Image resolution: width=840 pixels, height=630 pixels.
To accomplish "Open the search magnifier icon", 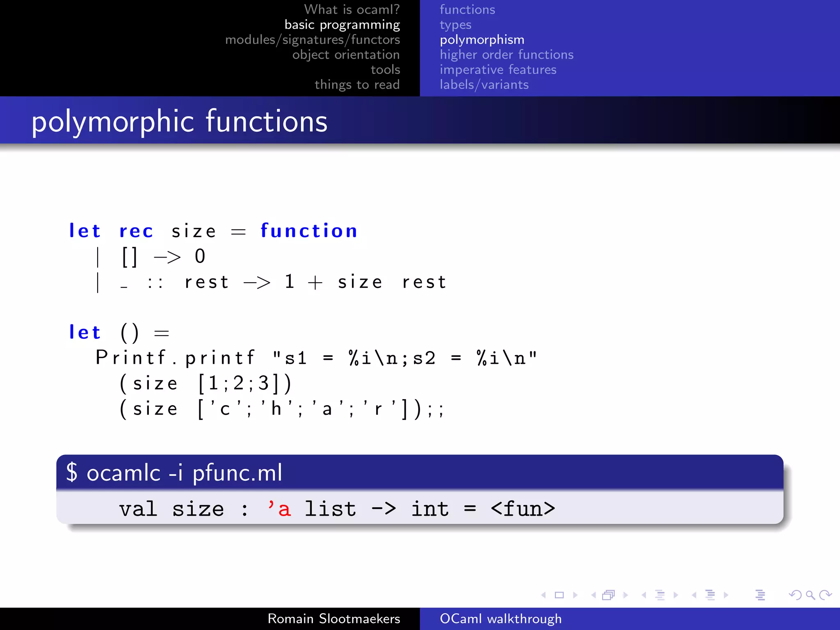I will 810,595.
